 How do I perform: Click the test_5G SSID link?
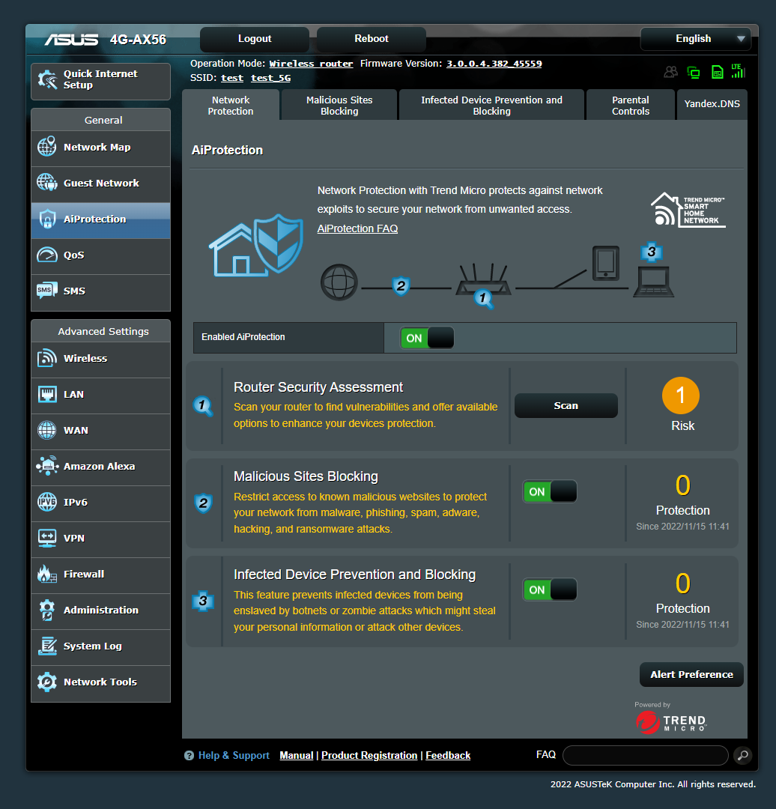tap(271, 78)
